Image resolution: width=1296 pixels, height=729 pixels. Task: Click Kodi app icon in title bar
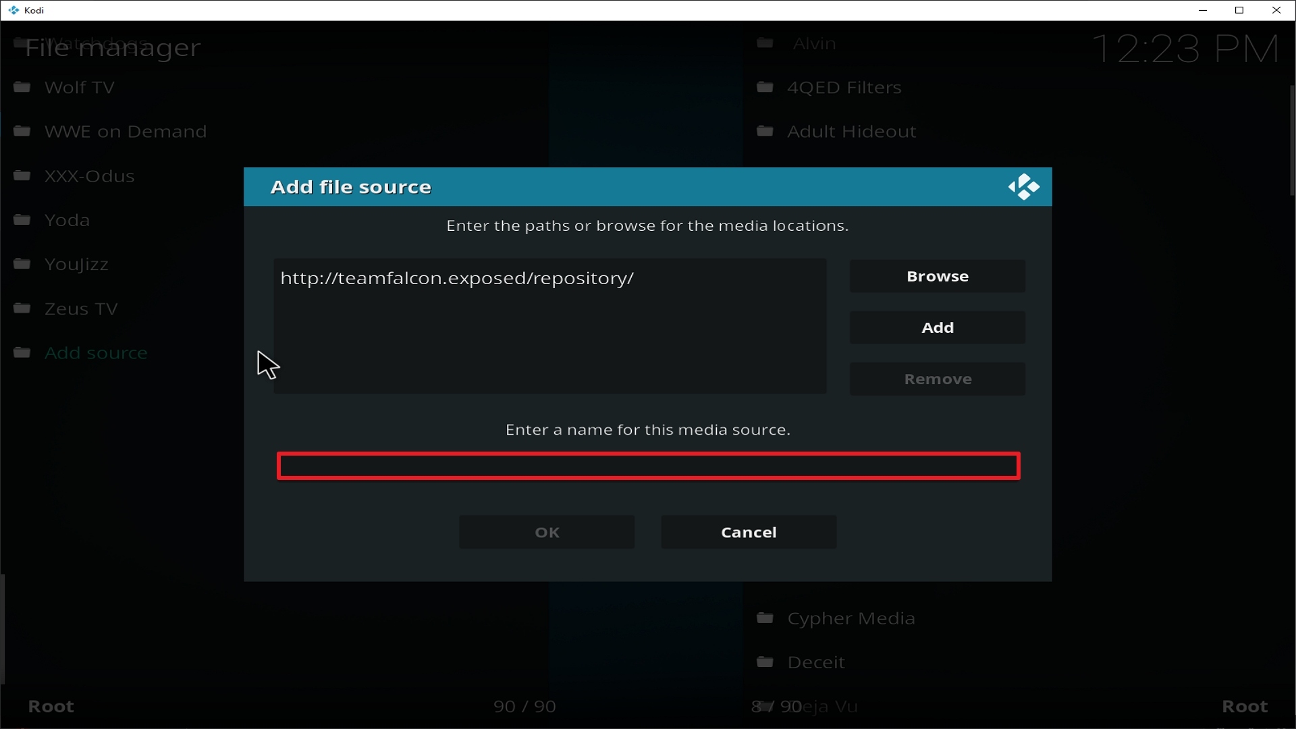click(13, 10)
